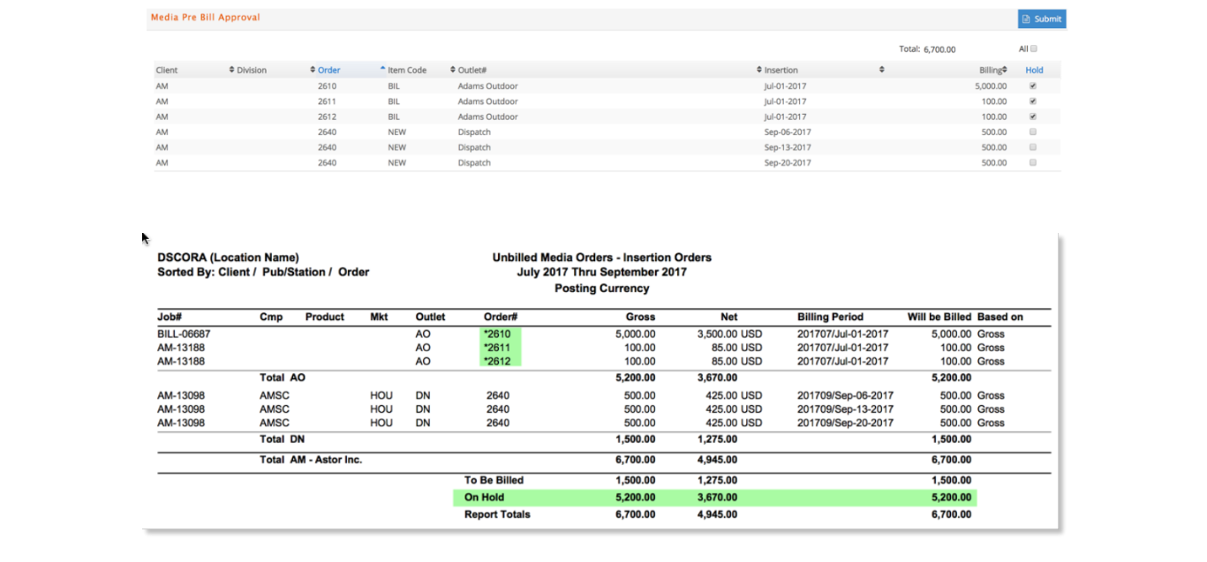The image size is (1207, 562).
Task: Click the 3,670.00 net in the On Hold row
Action: pyautogui.click(x=718, y=498)
